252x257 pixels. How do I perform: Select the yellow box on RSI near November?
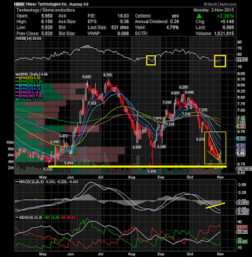click(x=220, y=61)
